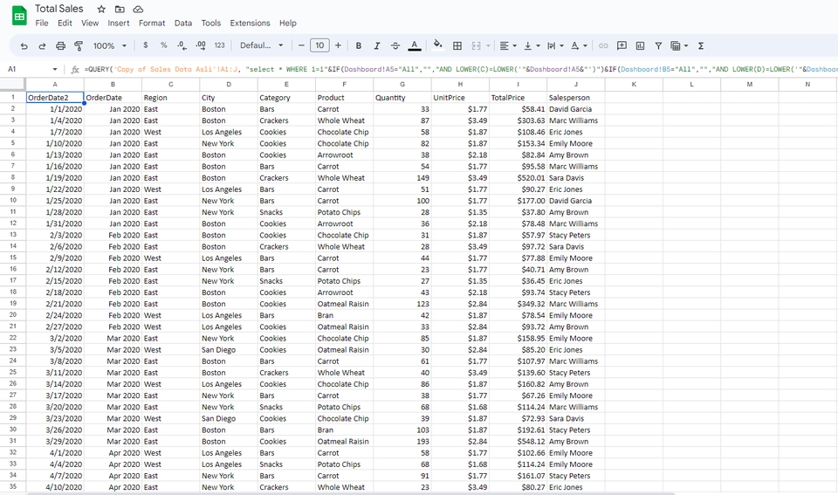This screenshot has width=838, height=495.
Task: Open the Format menu
Action: [152, 23]
